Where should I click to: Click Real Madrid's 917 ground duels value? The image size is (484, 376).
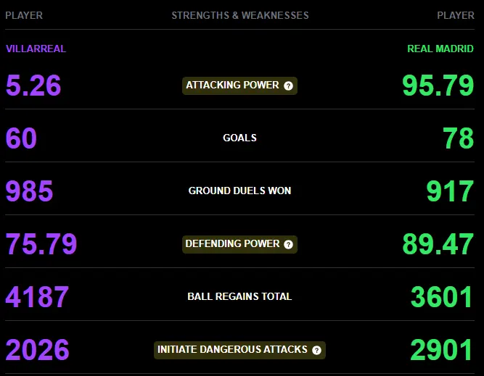[x=450, y=191]
